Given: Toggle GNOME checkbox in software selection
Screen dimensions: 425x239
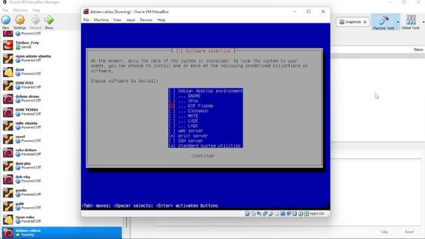Looking at the screenshot, I should [x=172, y=96].
